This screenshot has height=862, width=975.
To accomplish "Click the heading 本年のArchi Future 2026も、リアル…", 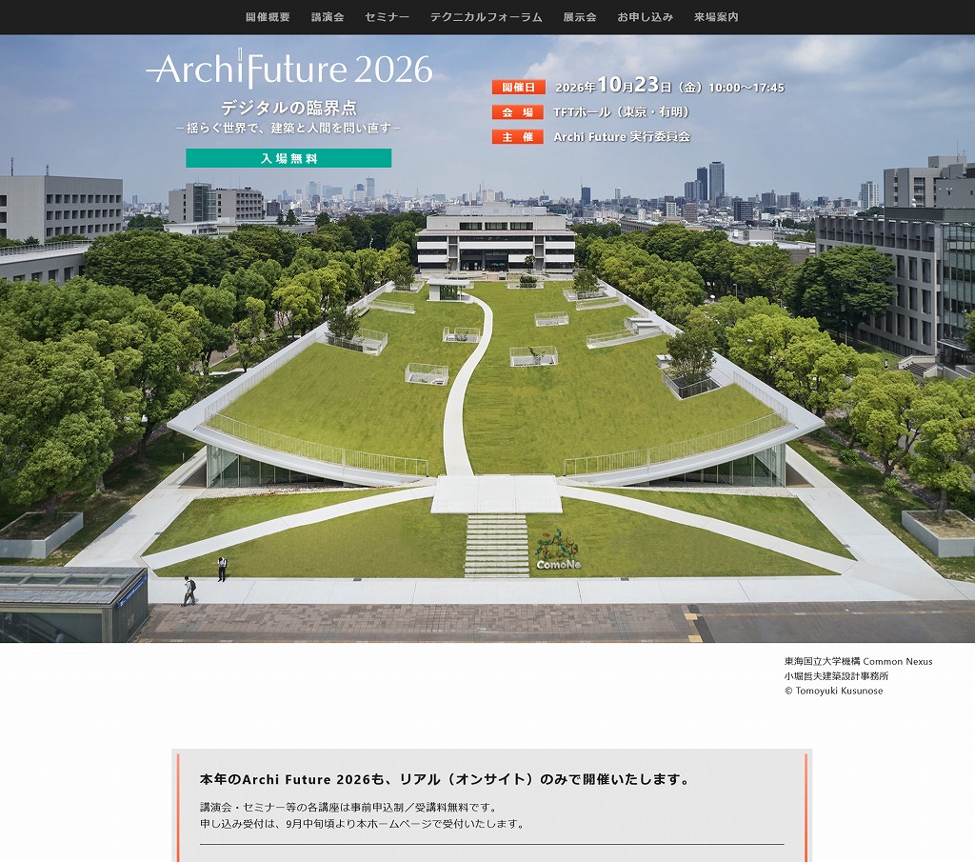I will point(446,779).
